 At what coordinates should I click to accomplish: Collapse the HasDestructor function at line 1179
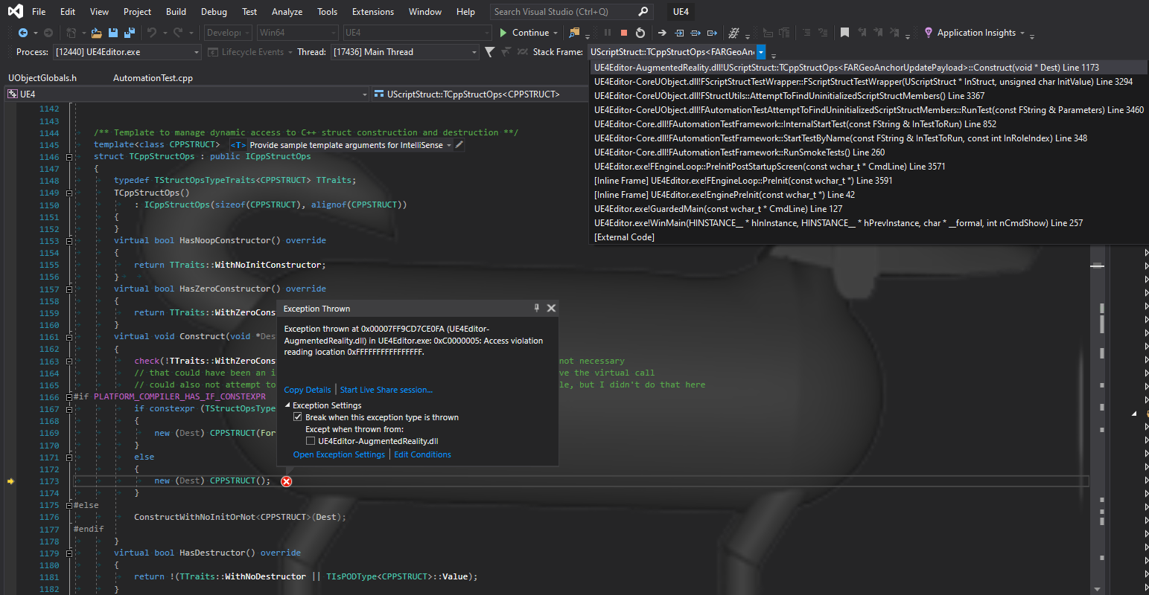click(69, 553)
